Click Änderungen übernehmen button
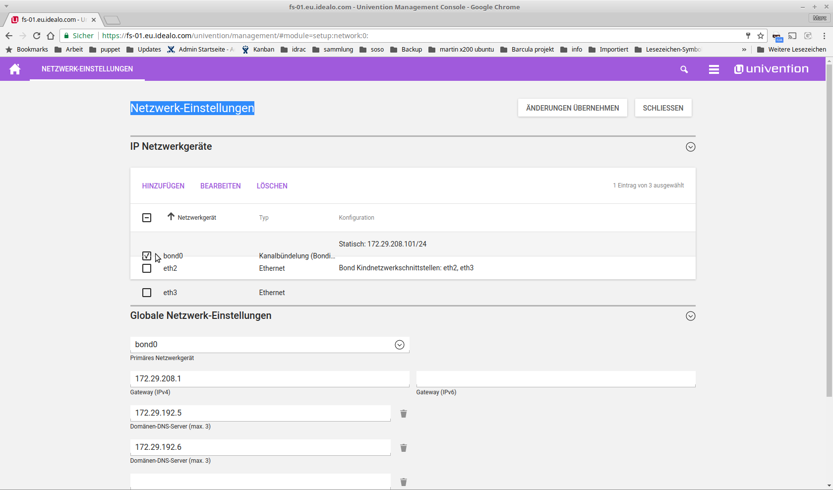The width and height of the screenshot is (833, 490). (572, 108)
